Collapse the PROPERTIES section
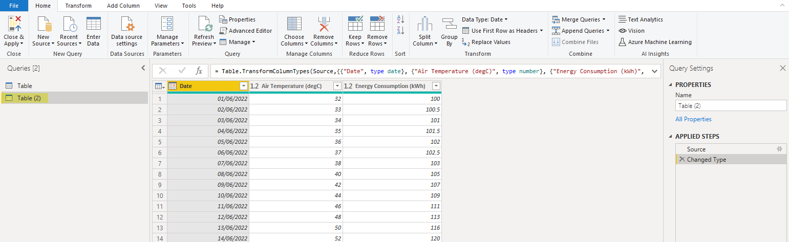 (x=671, y=85)
